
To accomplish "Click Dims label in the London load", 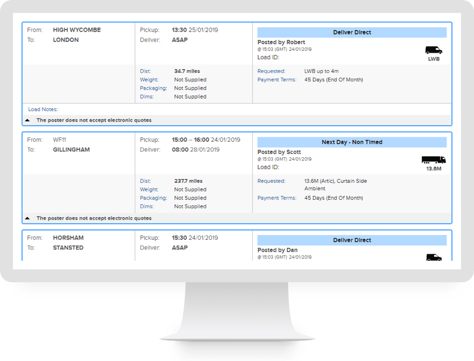I will 147,96.
